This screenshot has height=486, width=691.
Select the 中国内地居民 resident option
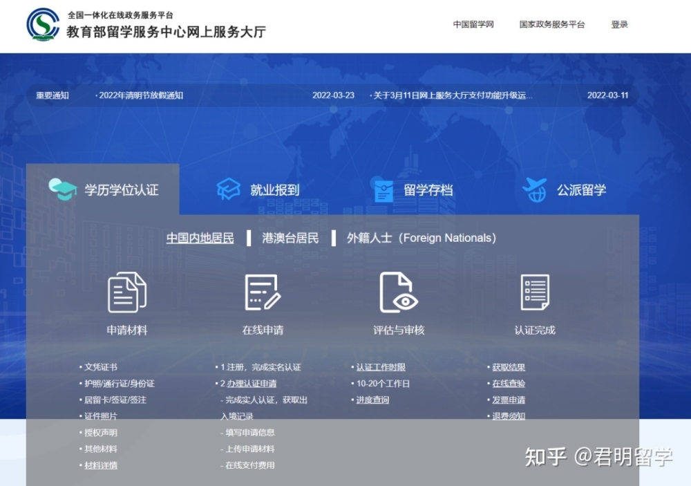(x=200, y=238)
